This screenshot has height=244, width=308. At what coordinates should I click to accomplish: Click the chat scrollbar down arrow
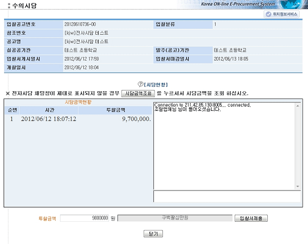(x=298, y=186)
